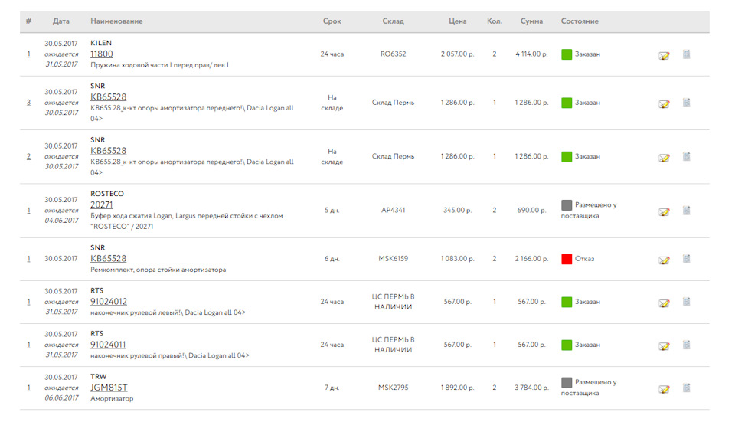This screenshot has width=735, height=422.
Task: Open the article link 11800
Action: 101,54
